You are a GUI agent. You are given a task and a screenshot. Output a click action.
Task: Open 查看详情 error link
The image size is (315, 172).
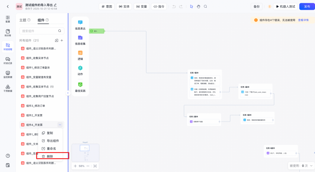point(303,20)
